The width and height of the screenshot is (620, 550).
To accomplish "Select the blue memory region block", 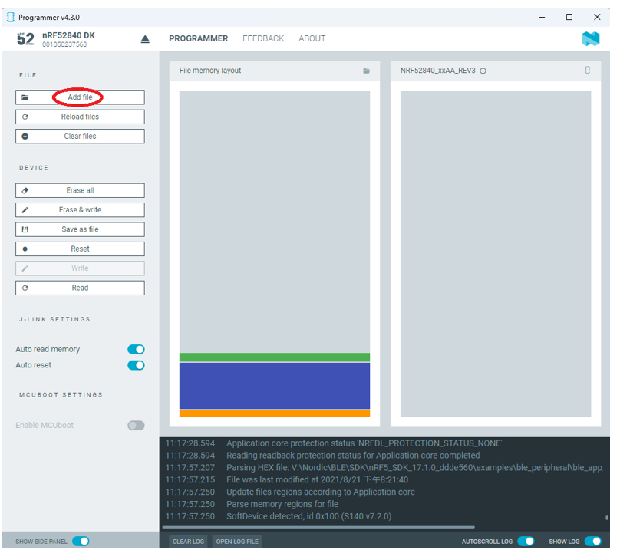I will (275, 385).
